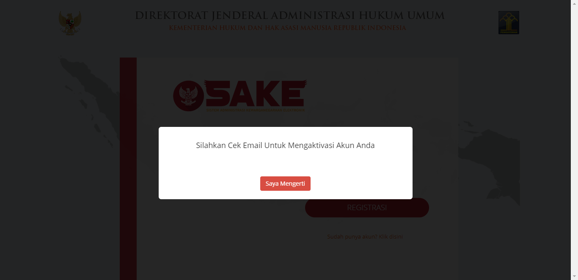Select the Kementerian Hukum dan HAM subtitle
This screenshot has width=578, height=280.
287,28
